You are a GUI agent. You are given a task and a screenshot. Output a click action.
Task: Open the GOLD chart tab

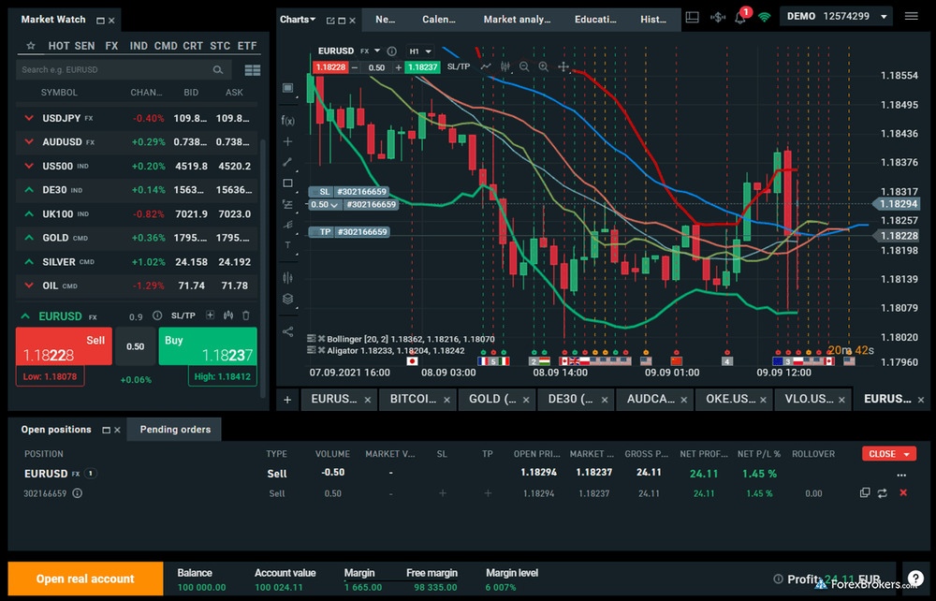(493, 399)
